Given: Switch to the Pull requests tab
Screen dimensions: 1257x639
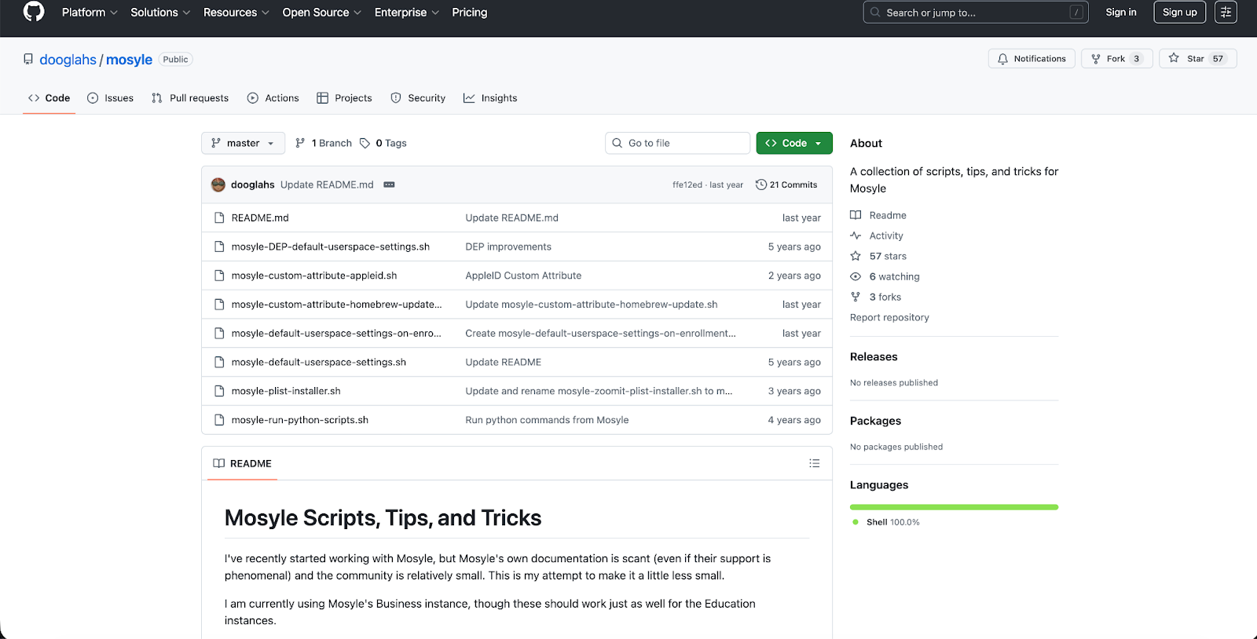Looking at the screenshot, I should coord(190,98).
